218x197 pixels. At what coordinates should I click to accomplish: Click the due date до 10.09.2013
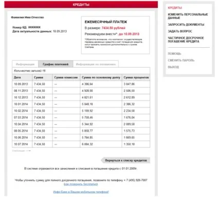point(129,34)
